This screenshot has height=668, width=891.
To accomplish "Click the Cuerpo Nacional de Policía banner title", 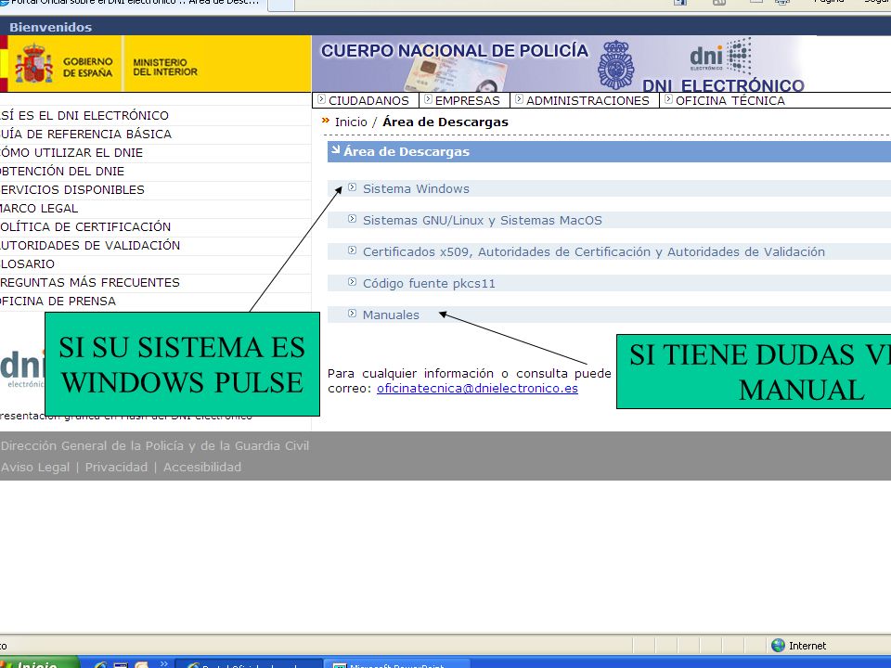I will 455,50.
